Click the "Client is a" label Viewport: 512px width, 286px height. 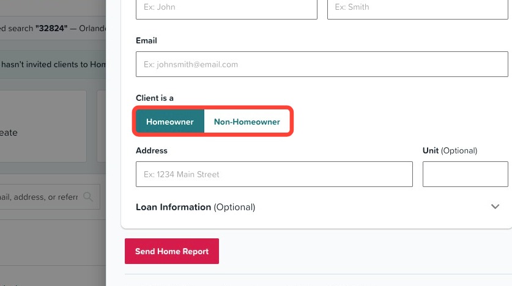tap(154, 98)
